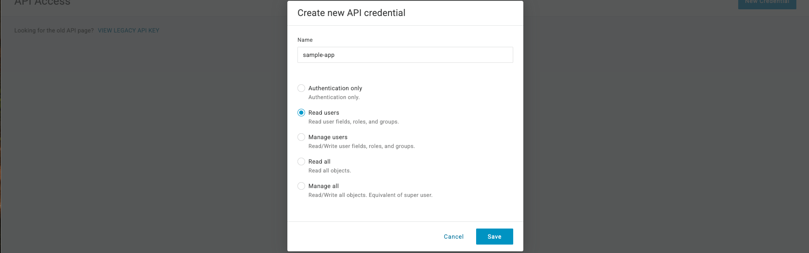809x253 pixels.
Task: Click the 'Authentication only' option title text
Action: 335,88
